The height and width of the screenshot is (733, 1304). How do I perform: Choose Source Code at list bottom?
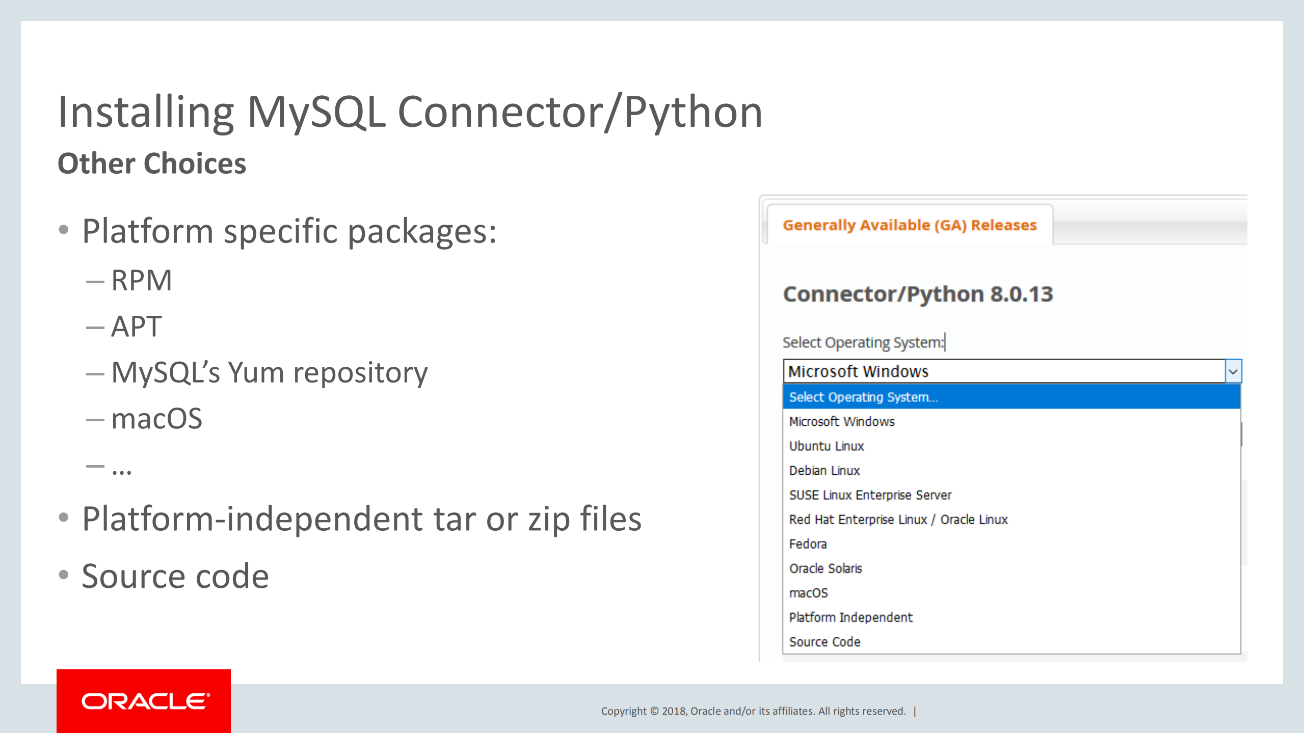pos(824,641)
